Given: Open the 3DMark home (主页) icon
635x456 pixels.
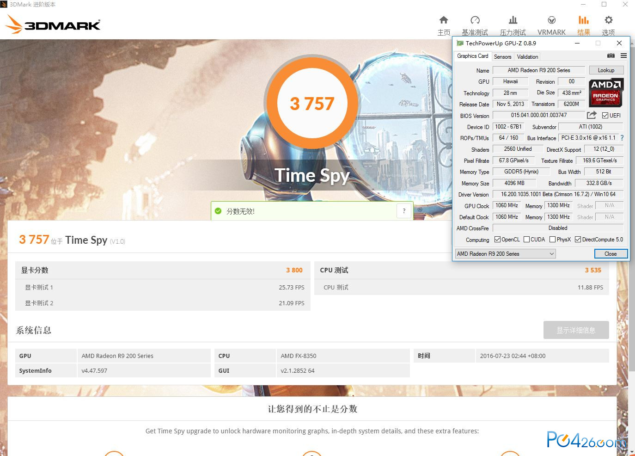Looking at the screenshot, I should coord(444,20).
